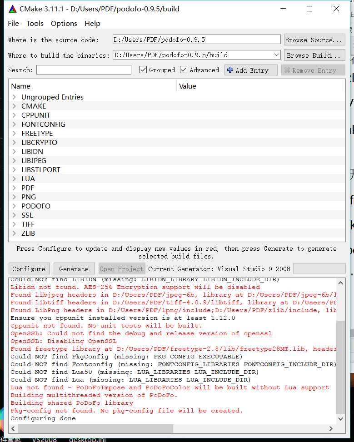Open the build binaries path dropdown
Image resolution: width=354 pixels, height=442 pixels.
[x=276, y=55]
